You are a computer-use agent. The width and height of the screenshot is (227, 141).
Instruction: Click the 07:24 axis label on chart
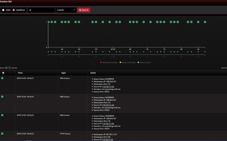pyautogui.click(x=113, y=49)
